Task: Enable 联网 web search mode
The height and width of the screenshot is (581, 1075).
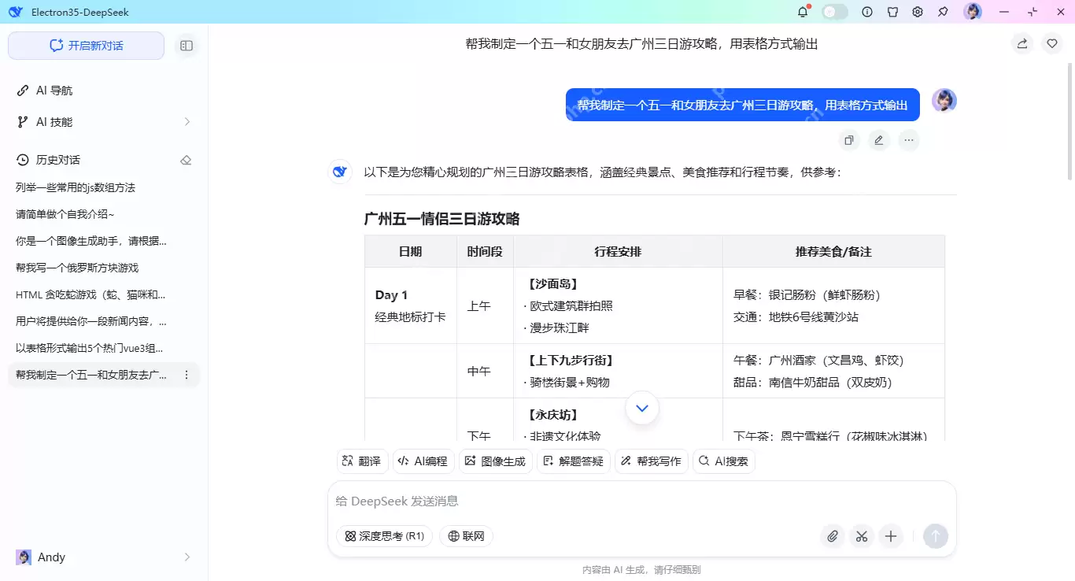Action: click(466, 535)
